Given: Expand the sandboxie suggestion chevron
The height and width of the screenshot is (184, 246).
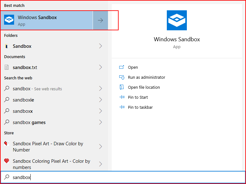Looking at the screenshot, I should click(100, 100).
